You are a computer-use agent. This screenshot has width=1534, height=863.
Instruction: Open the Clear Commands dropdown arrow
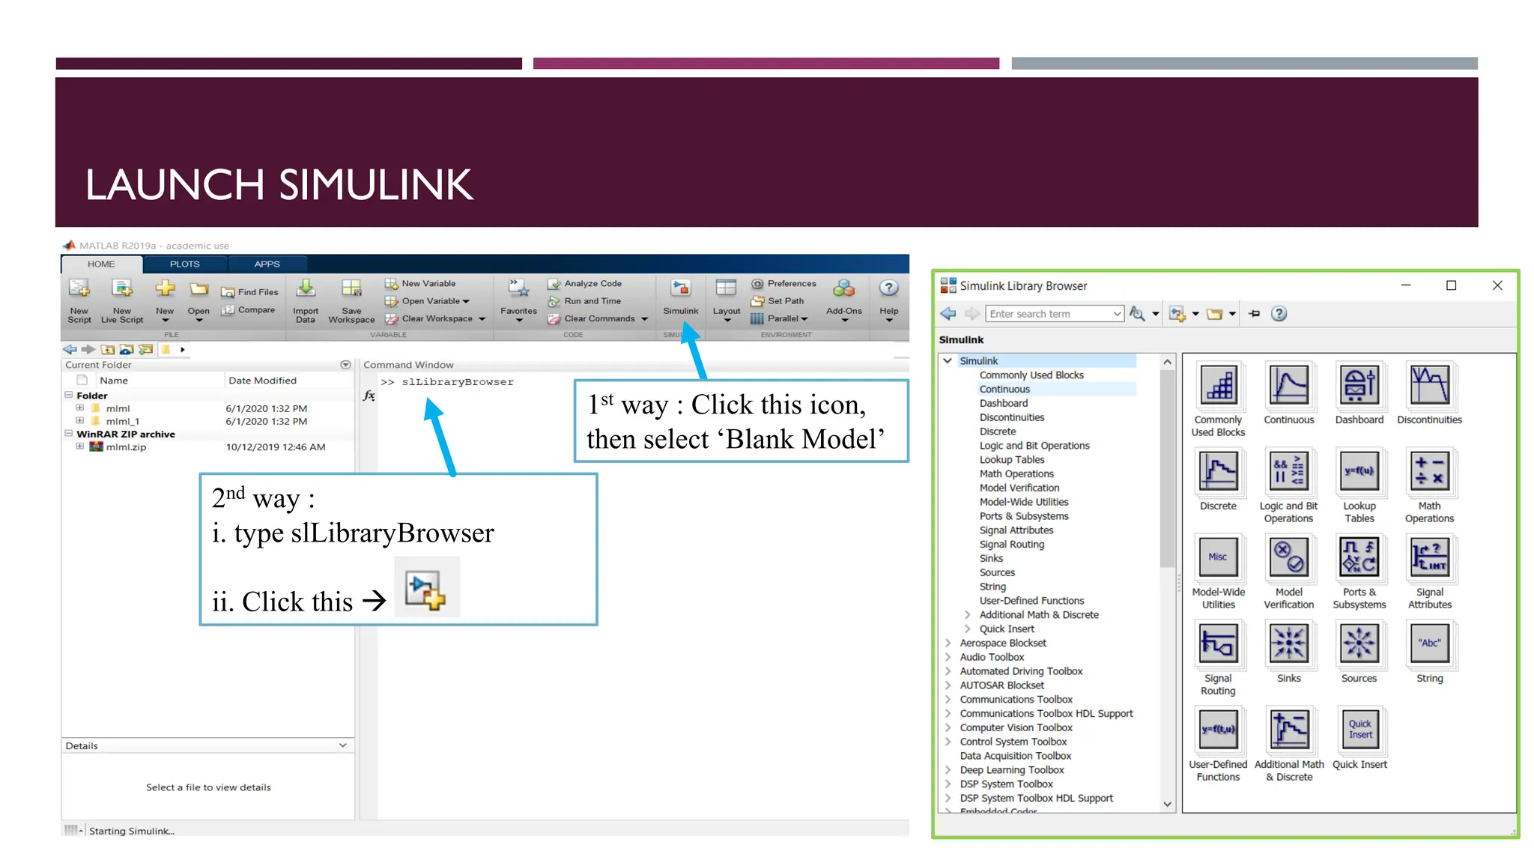(x=644, y=318)
